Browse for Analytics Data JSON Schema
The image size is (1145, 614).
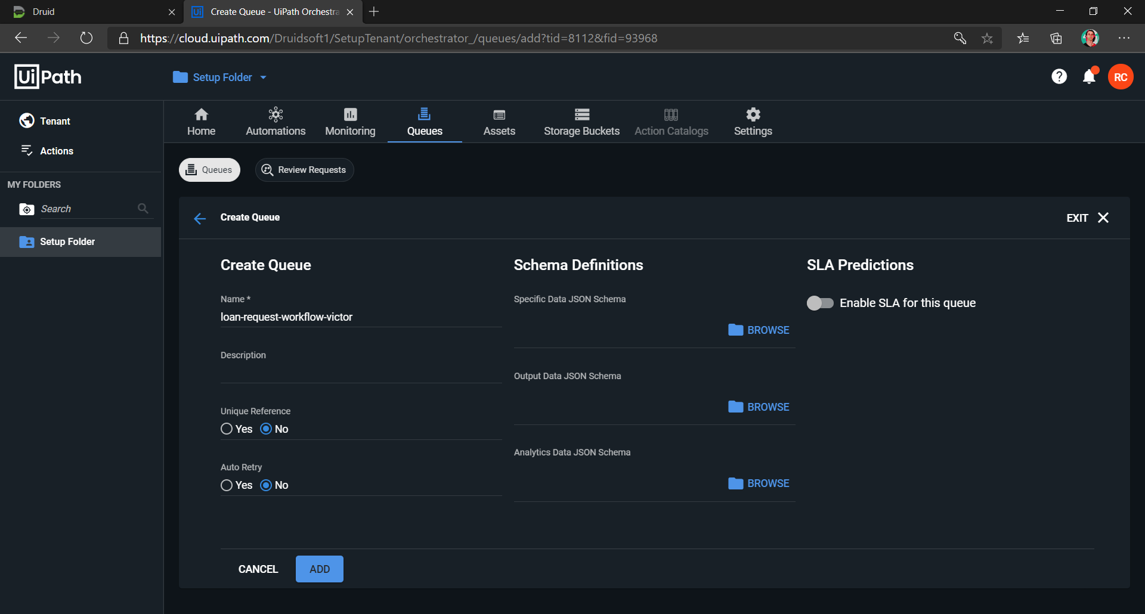tap(759, 483)
